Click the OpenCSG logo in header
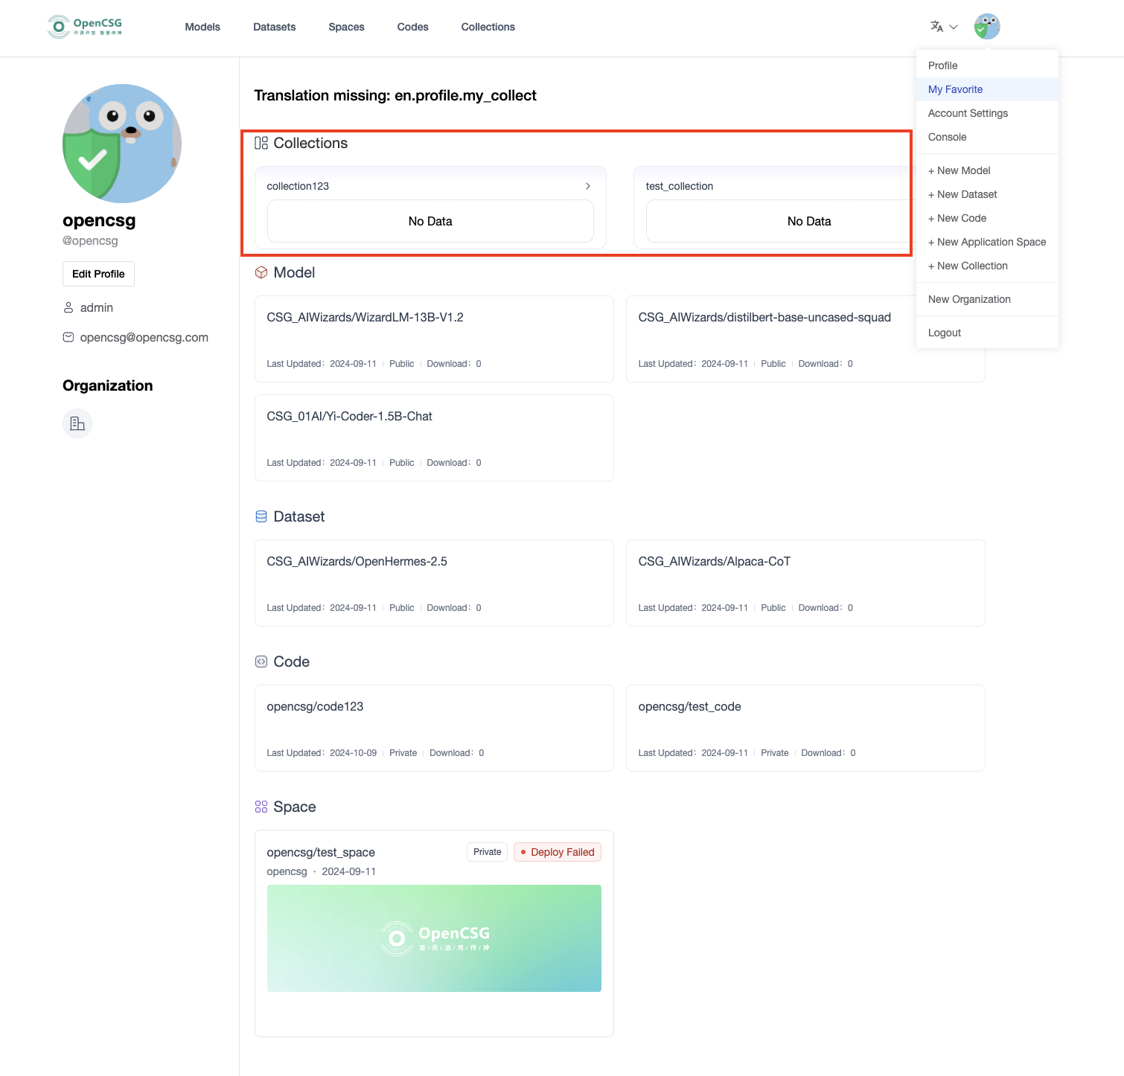The width and height of the screenshot is (1124, 1076). [x=84, y=27]
